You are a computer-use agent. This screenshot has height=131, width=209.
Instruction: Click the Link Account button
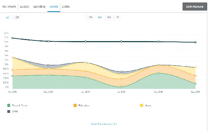point(195,7)
